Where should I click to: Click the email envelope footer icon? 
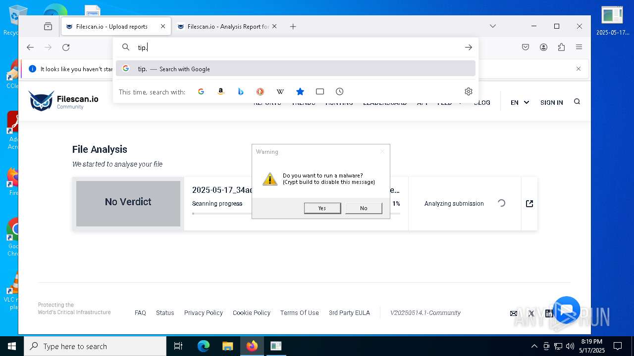click(514, 313)
